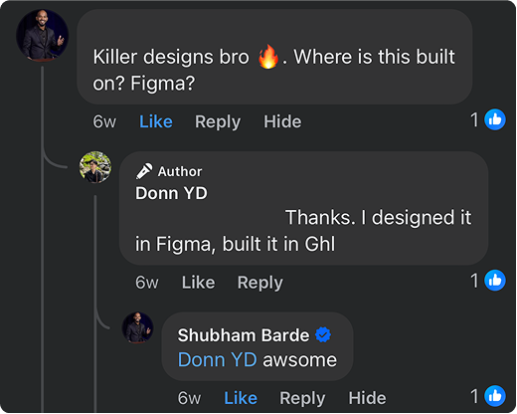Click the like reaction icon on top comment

click(x=495, y=119)
